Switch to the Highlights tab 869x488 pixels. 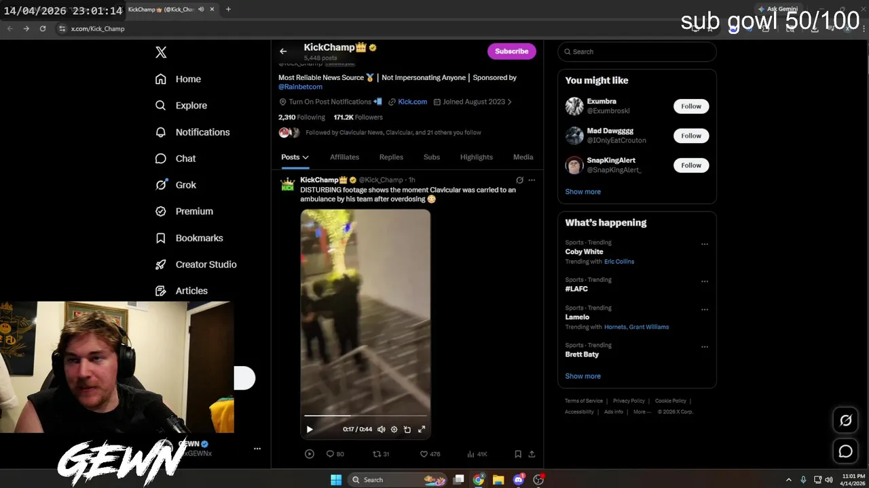point(477,157)
